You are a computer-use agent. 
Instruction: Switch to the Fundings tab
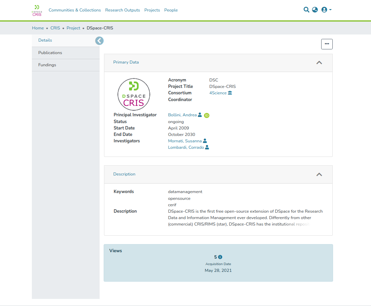(x=47, y=65)
